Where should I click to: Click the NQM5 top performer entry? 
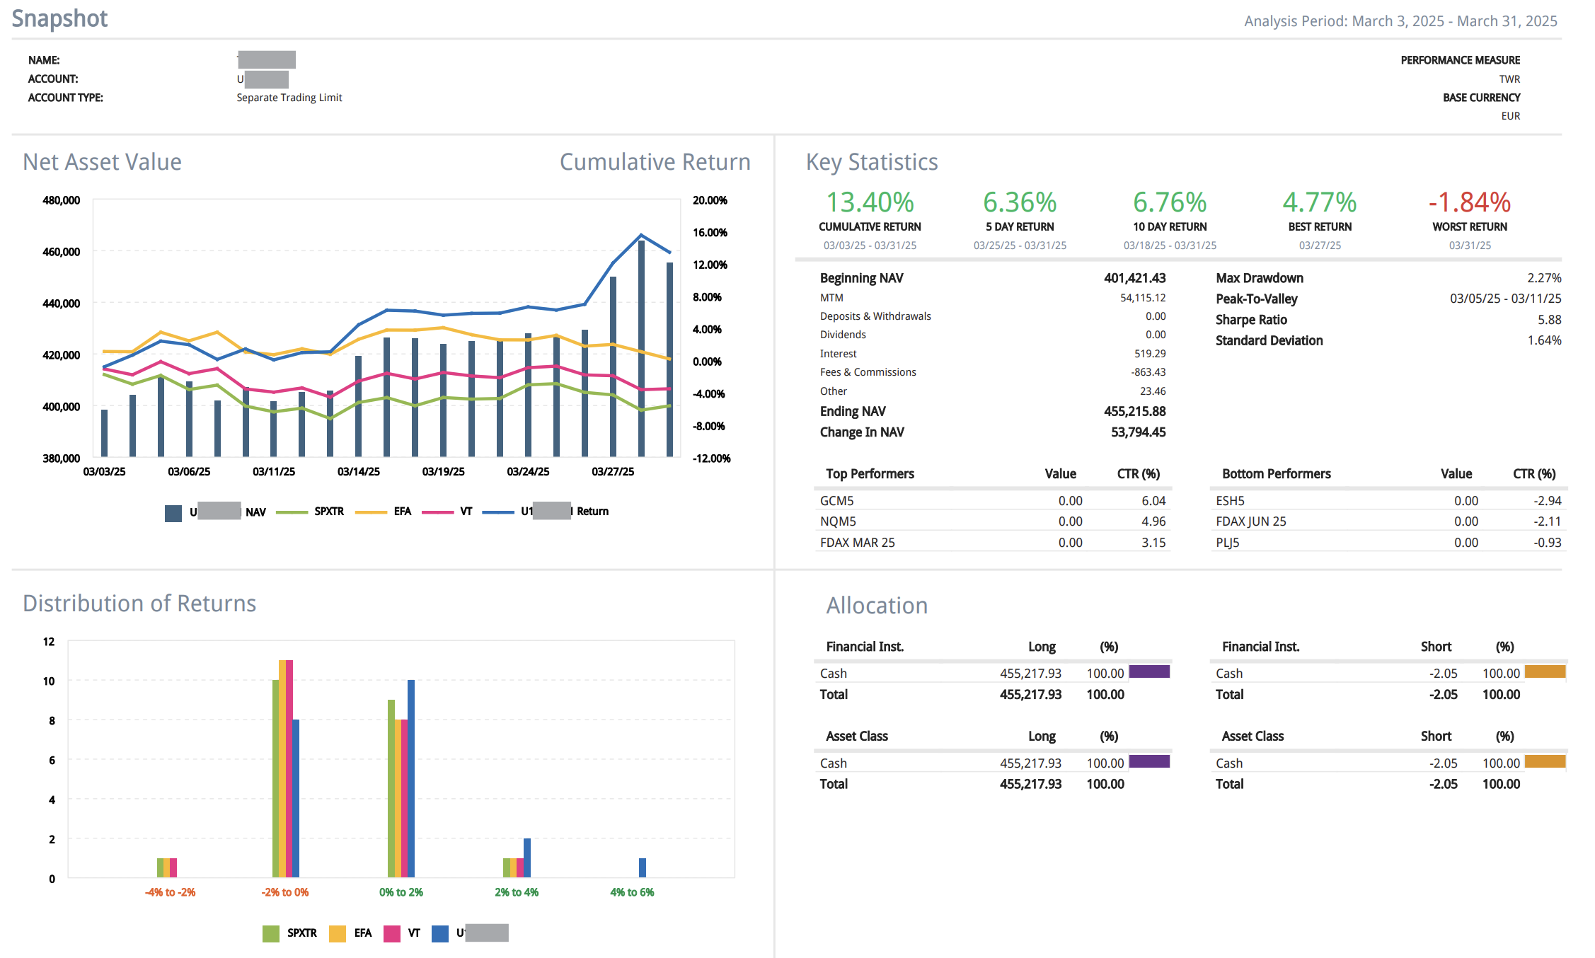838,521
